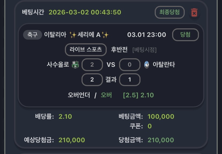
Task: Click the Sassuolo team crest icon
Action: [75, 65]
